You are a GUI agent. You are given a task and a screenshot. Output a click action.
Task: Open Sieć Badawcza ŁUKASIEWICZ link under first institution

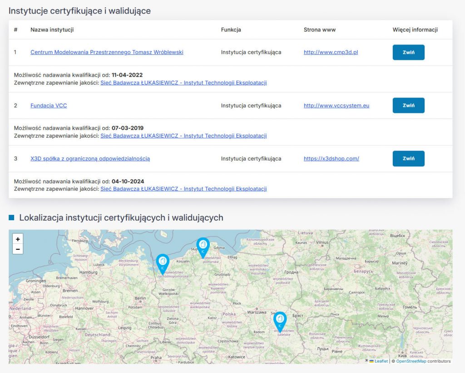click(183, 83)
